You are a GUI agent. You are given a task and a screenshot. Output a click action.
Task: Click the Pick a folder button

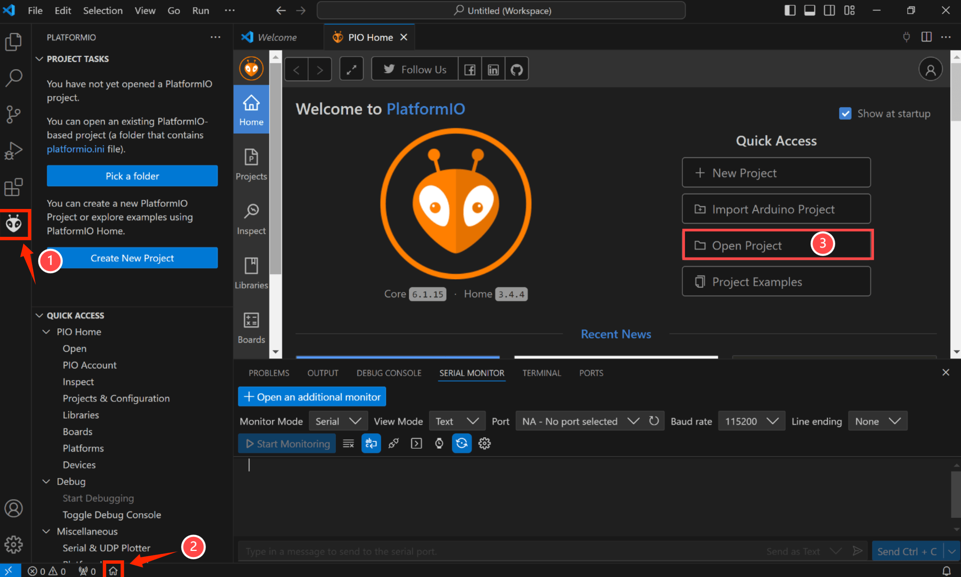132,176
